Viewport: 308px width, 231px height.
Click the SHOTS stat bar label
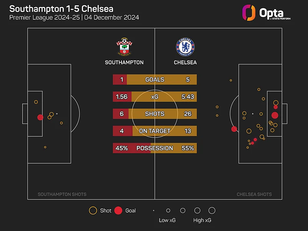coord(155,114)
